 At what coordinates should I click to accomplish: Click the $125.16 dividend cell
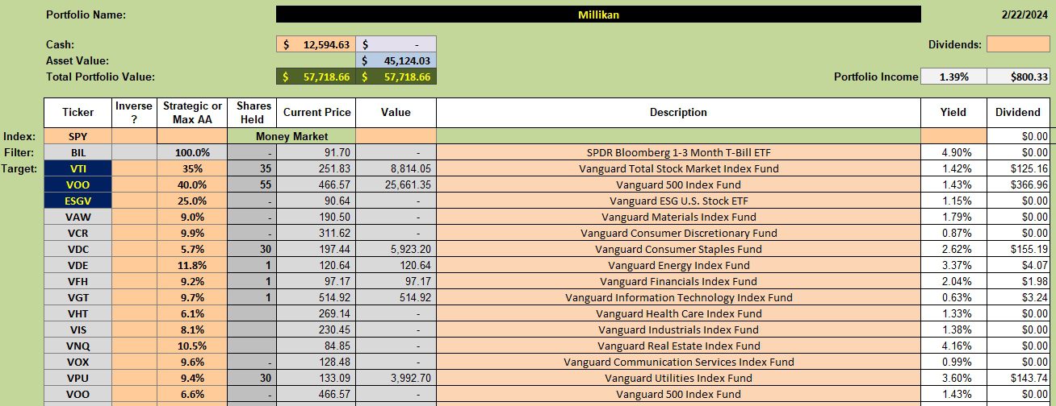point(1018,168)
